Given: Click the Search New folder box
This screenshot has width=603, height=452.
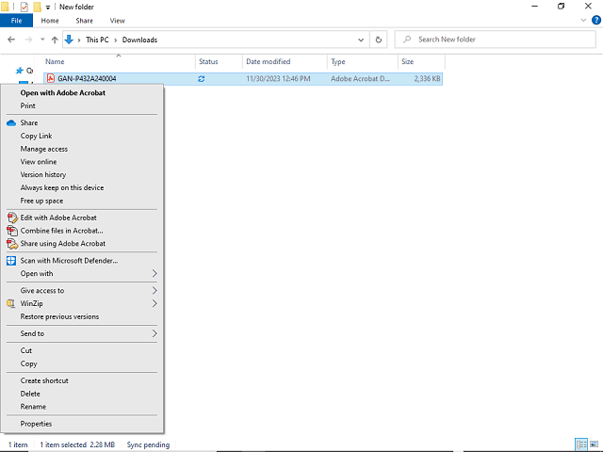Looking at the screenshot, I should [496, 40].
